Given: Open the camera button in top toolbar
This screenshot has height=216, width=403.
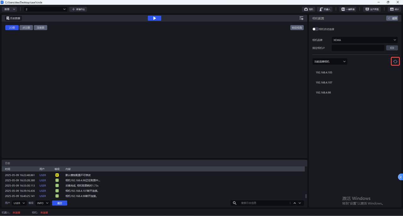Looking at the screenshot, I should (309, 9).
